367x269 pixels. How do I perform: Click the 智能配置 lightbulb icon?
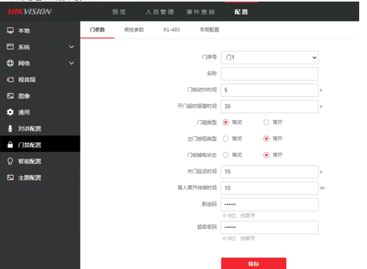coord(10,161)
